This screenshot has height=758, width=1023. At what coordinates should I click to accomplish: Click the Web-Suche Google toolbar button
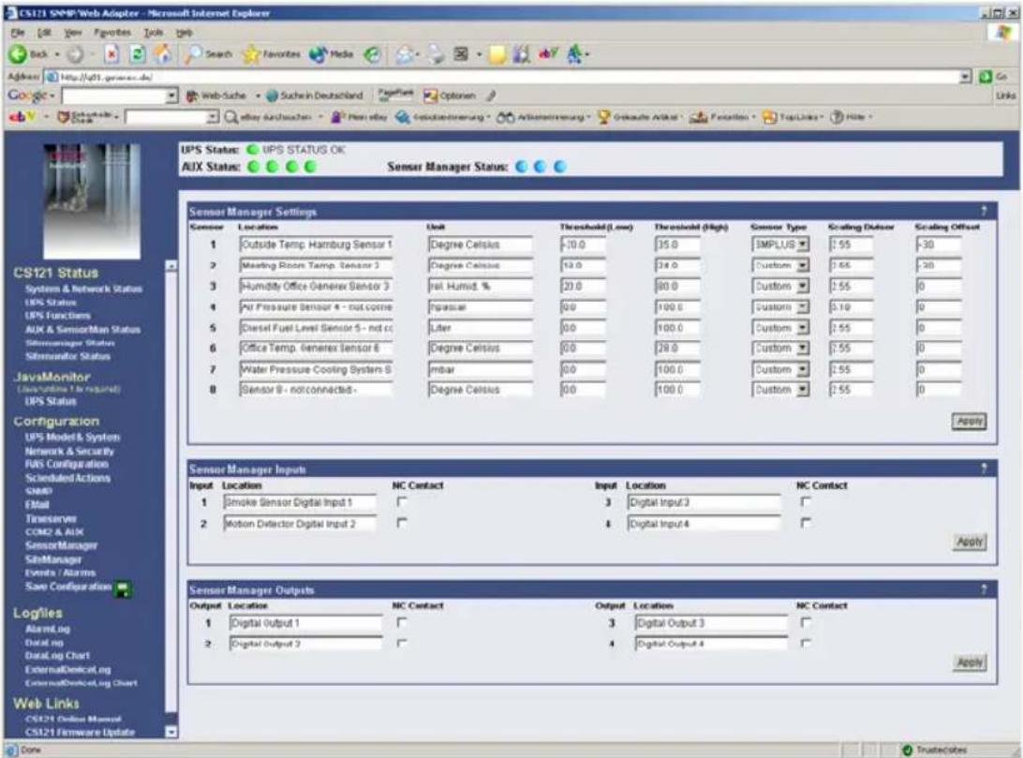pos(216,96)
